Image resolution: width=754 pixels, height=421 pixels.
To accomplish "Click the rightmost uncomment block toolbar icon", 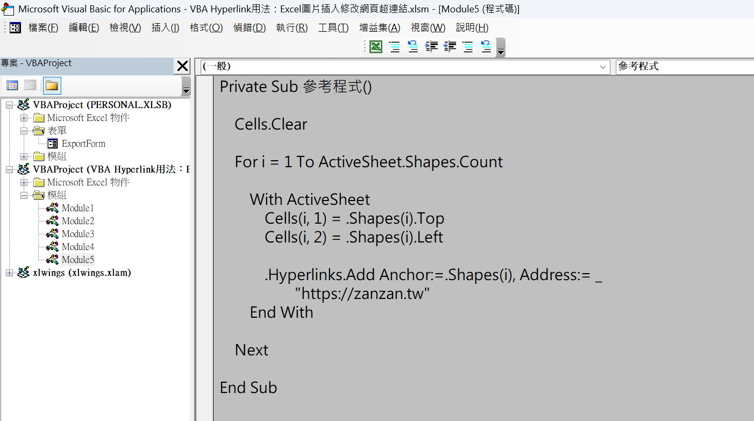I will coord(486,47).
